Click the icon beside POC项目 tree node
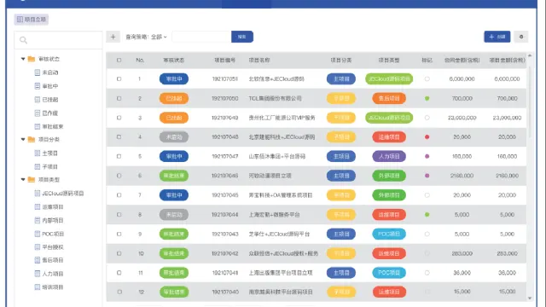 tap(38, 234)
